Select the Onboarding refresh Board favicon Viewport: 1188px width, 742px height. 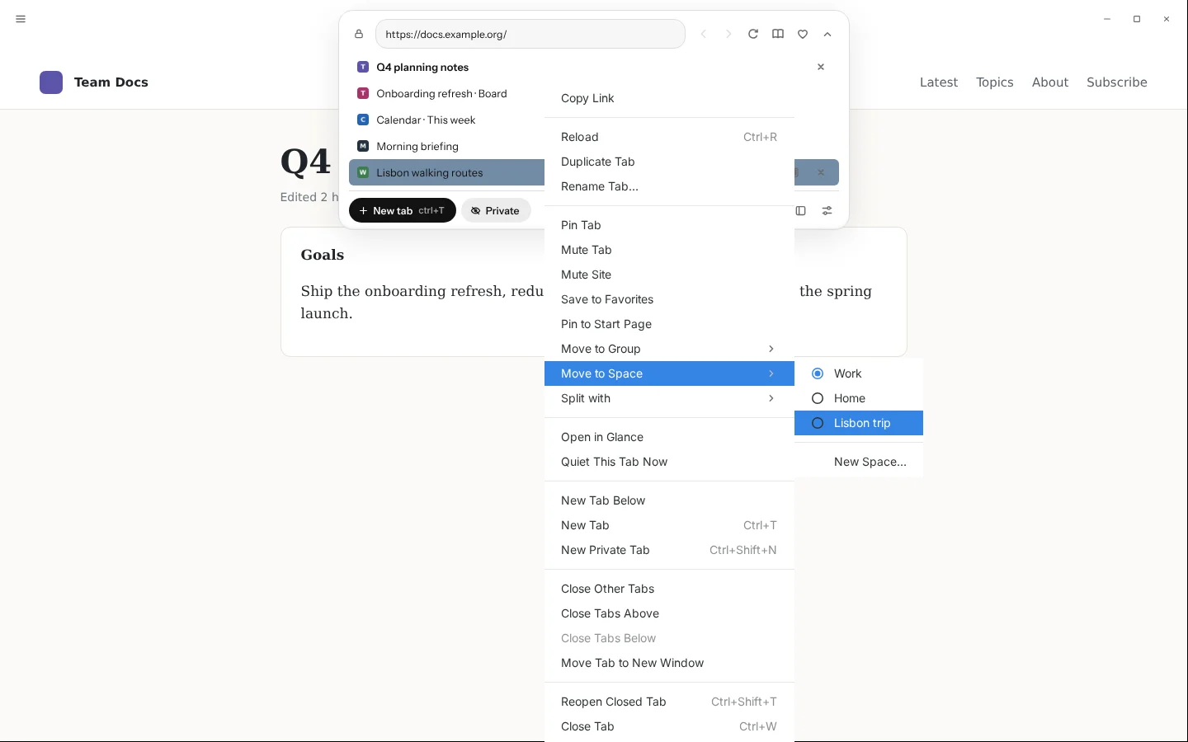[363, 93]
